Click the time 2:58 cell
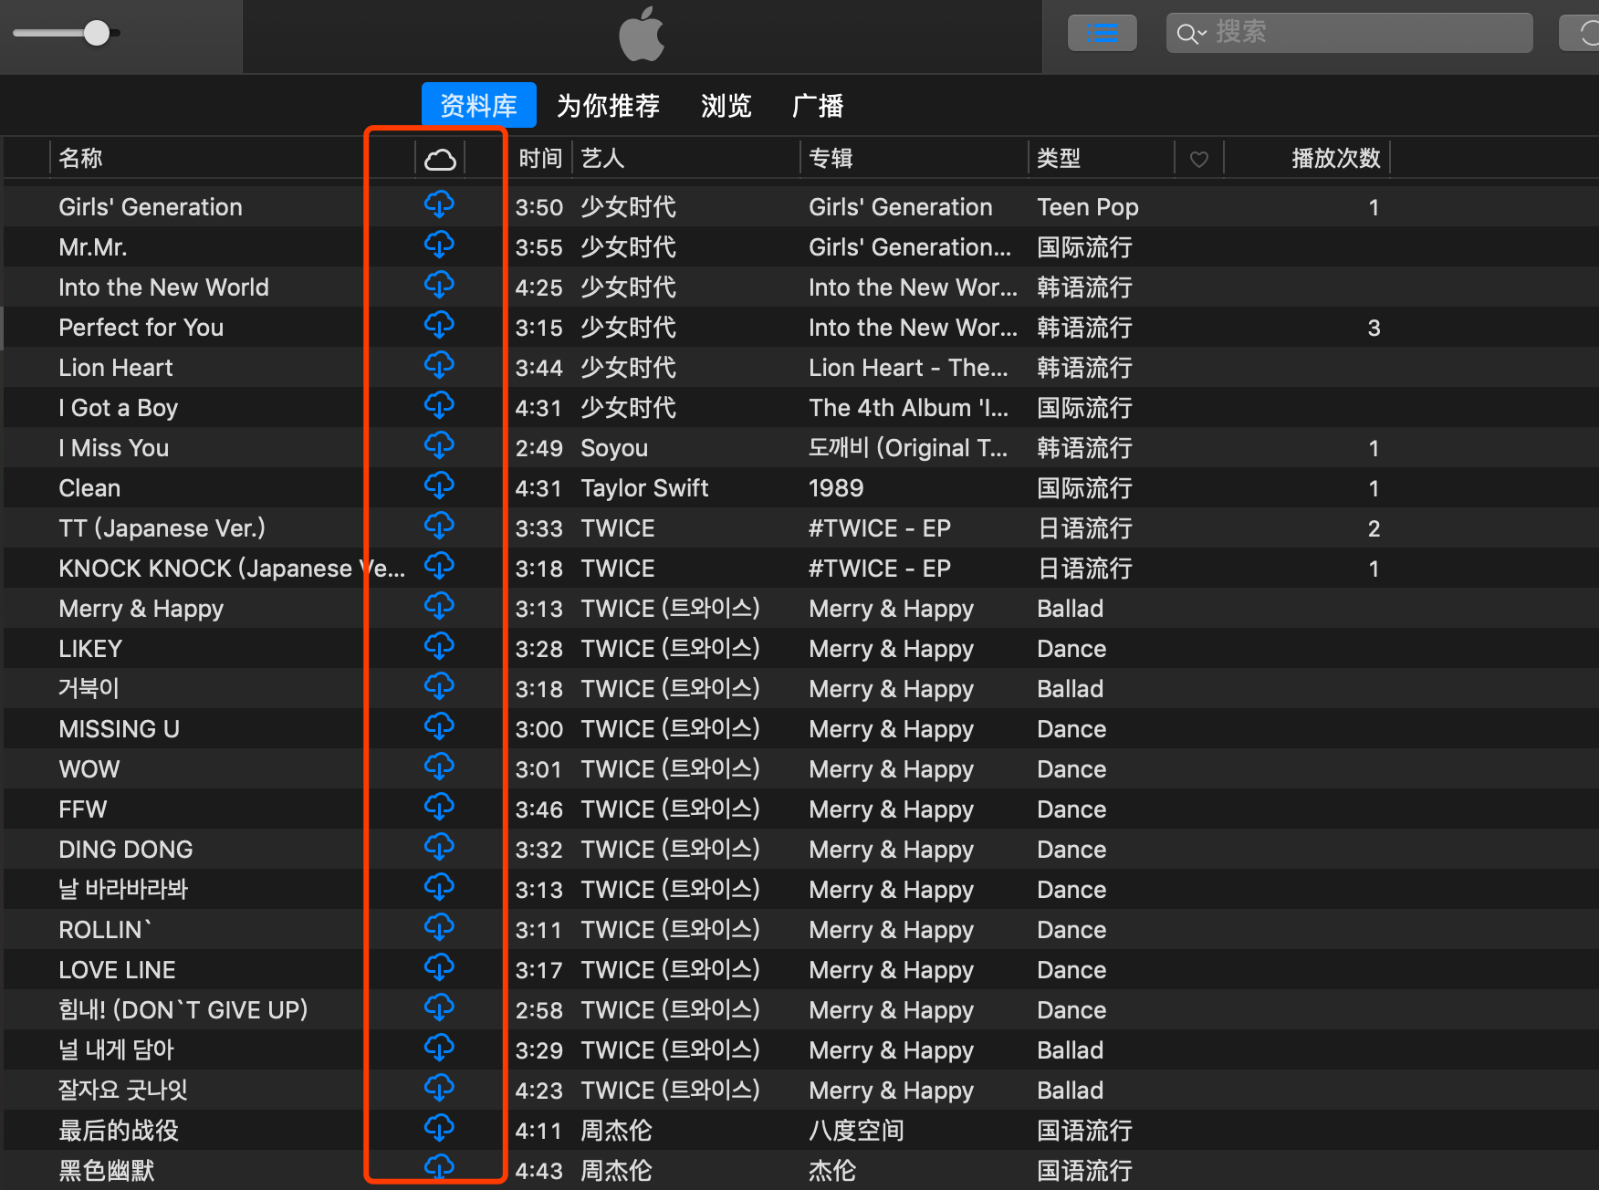Viewport: 1599px width, 1190px height. (538, 1010)
